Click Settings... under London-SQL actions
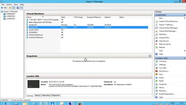The width and height of the screenshot is (186, 105). coord(163,64)
